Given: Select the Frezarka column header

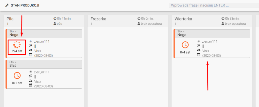Looking at the screenshot, I should click(x=98, y=19).
